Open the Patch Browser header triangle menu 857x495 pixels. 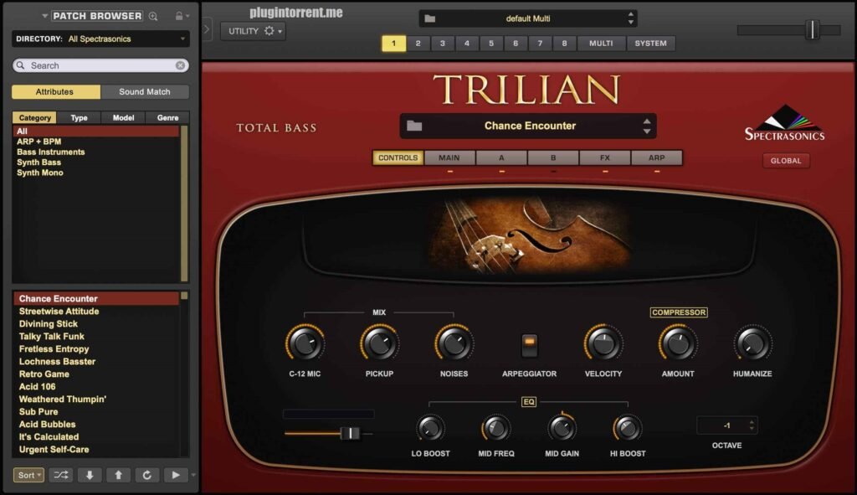(44, 17)
